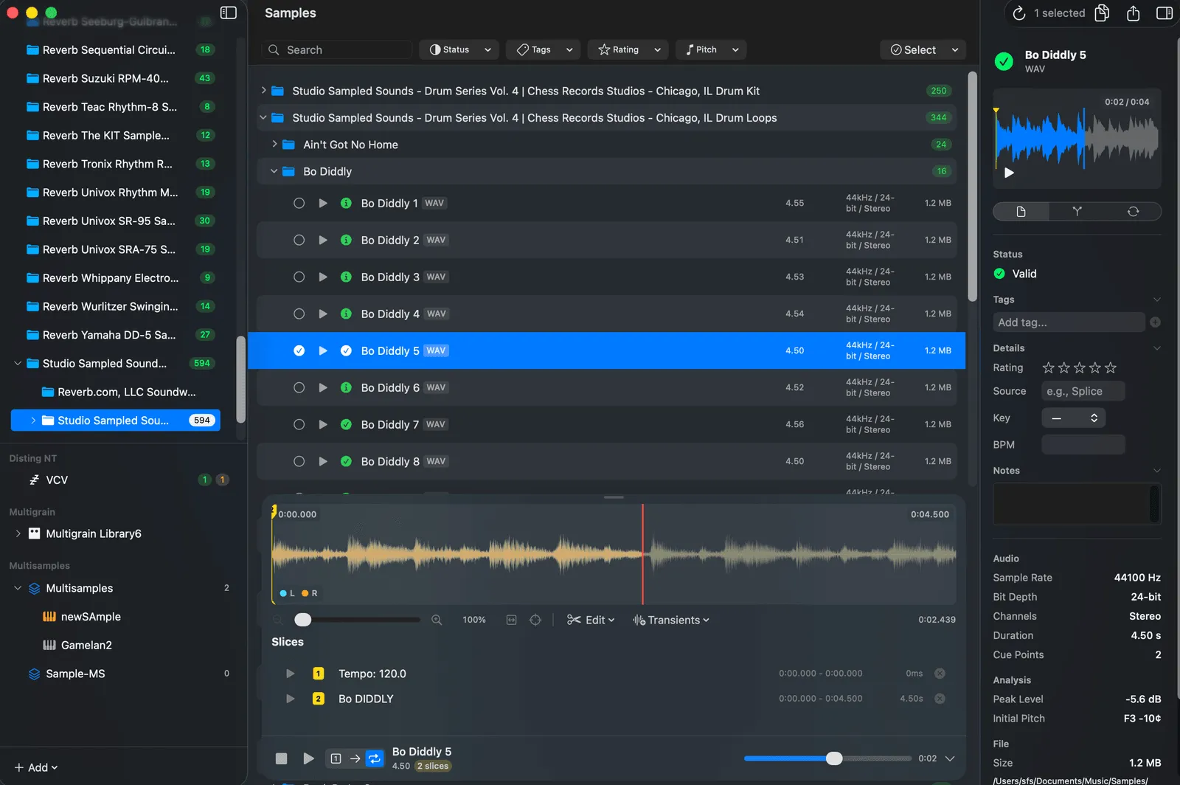Click the Notes text area

[1077, 504]
